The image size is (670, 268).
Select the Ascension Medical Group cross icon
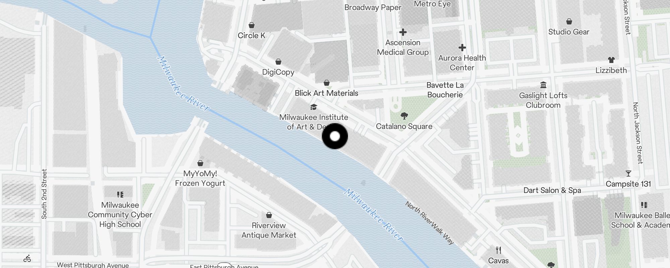click(403, 32)
